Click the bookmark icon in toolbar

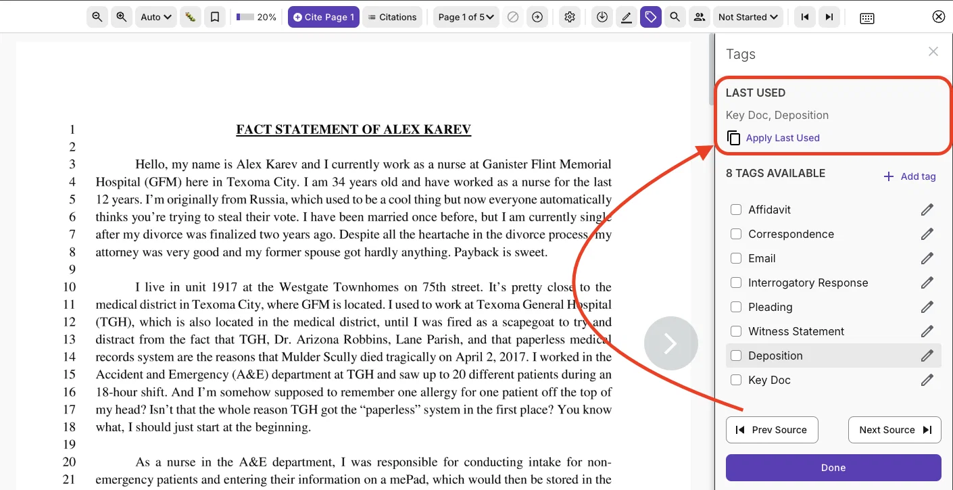point(215,17)
